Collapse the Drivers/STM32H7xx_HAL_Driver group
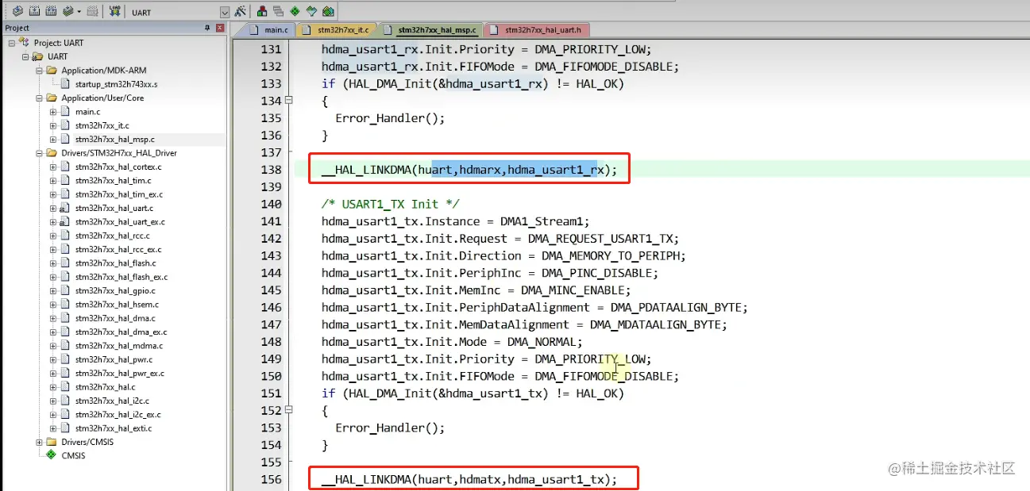This screenshot has height=491, width=1030. [x=40, y=153]
